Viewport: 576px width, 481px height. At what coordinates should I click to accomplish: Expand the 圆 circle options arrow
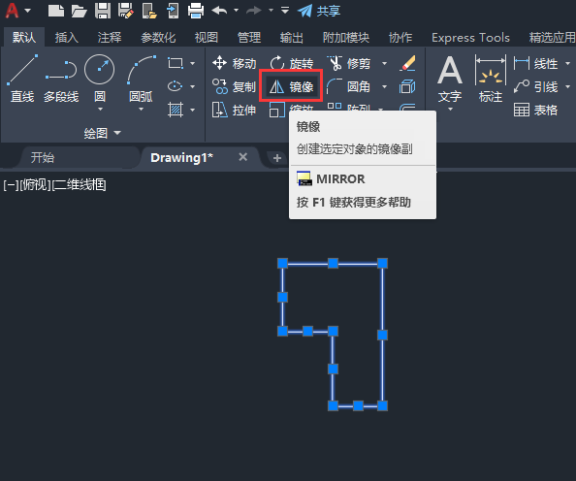pos(100,110)
